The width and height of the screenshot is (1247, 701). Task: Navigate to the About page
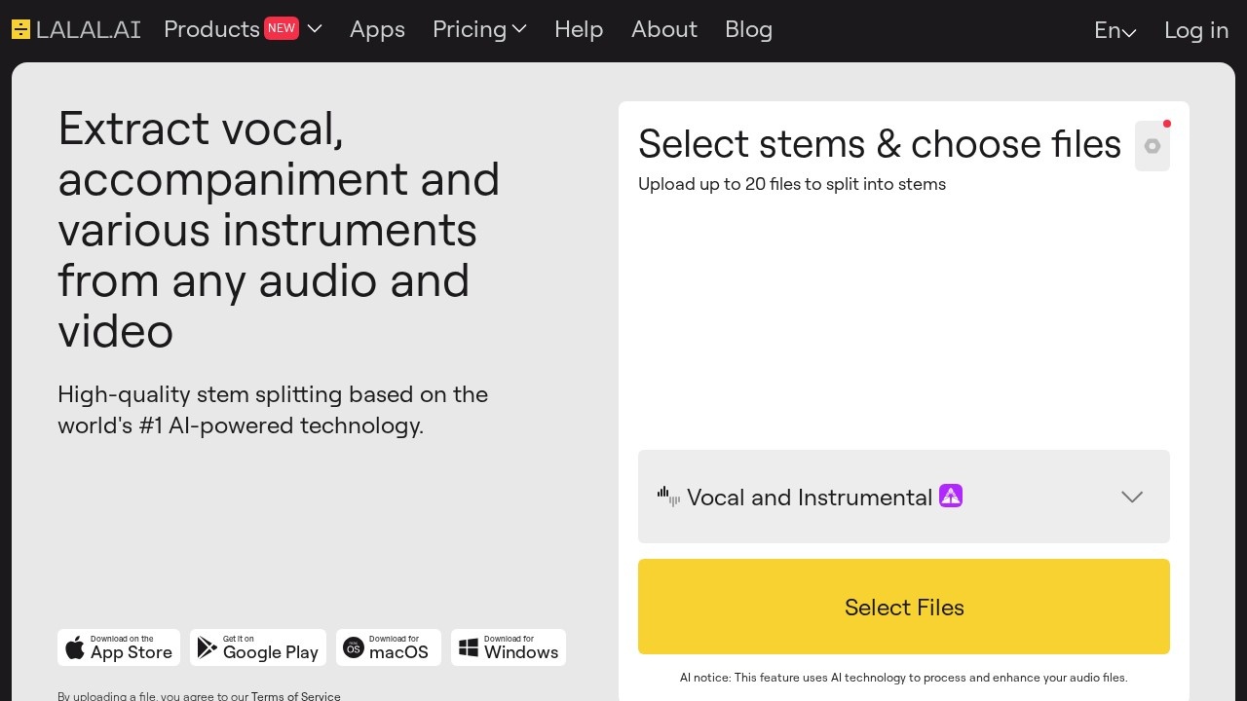pyautogui.click(x=664, y=29)
